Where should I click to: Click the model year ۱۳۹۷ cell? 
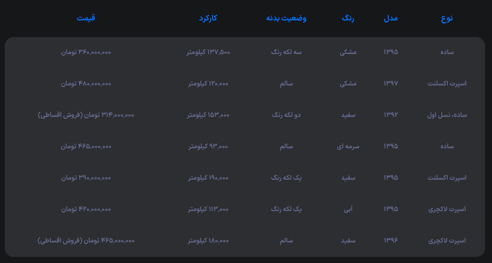(391, 83)
